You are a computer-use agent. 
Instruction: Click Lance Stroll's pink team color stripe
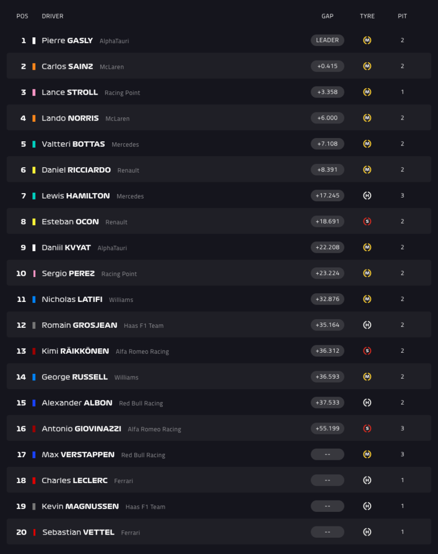coord(34,93)
